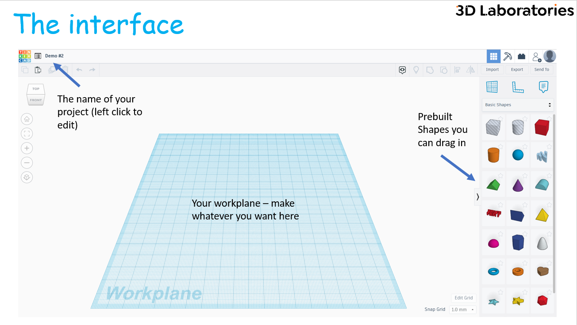The image size is (577, 325).
Task: Open the Basic Shapes category dropdown
Action: [x=518, y=105]
